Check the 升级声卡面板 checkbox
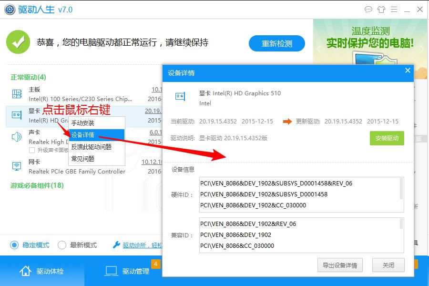 tap(32, 150)
